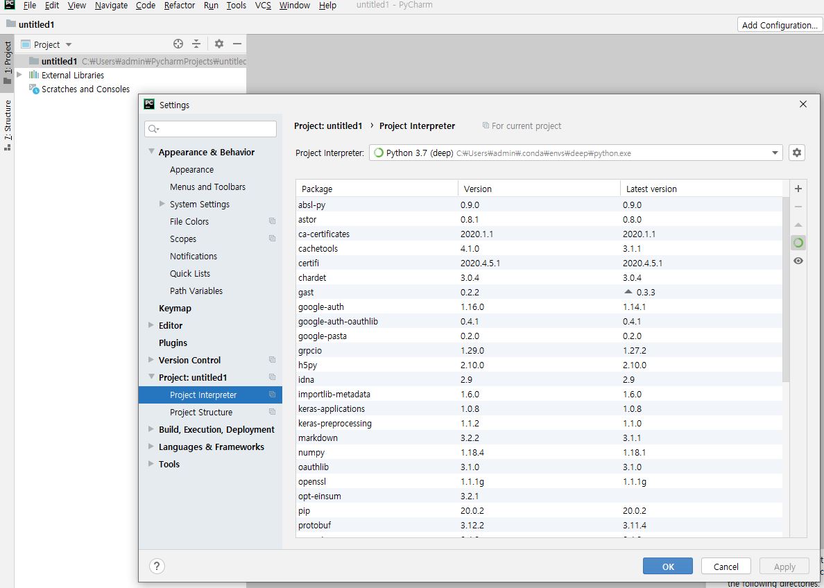Collapse Appearance & Behavior section
This screenshot has height=588, width=824.
pyautogui.click(x=151, y=152)
